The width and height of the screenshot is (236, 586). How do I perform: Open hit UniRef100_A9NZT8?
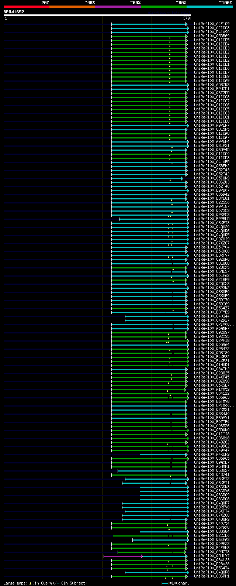point(212,552)
